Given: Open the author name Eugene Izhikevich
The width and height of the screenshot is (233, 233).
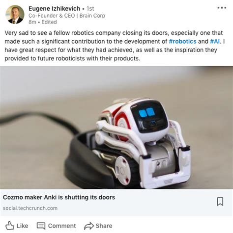Looking at the screenshot, I should pyautogui.click(x=55, y=8).
